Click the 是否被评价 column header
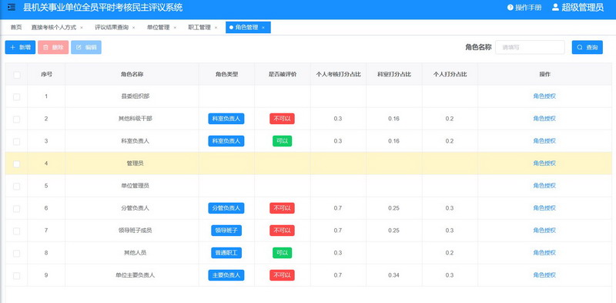This screenshot has width=616, height=303. pyautogui.click(x=283, y=74)
